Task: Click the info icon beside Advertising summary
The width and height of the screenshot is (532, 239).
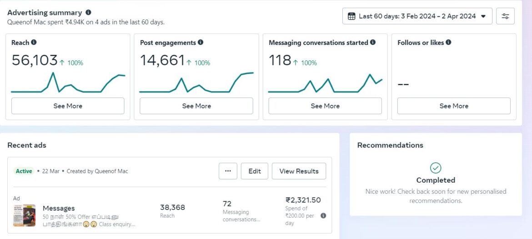Action: coord(88,13)
